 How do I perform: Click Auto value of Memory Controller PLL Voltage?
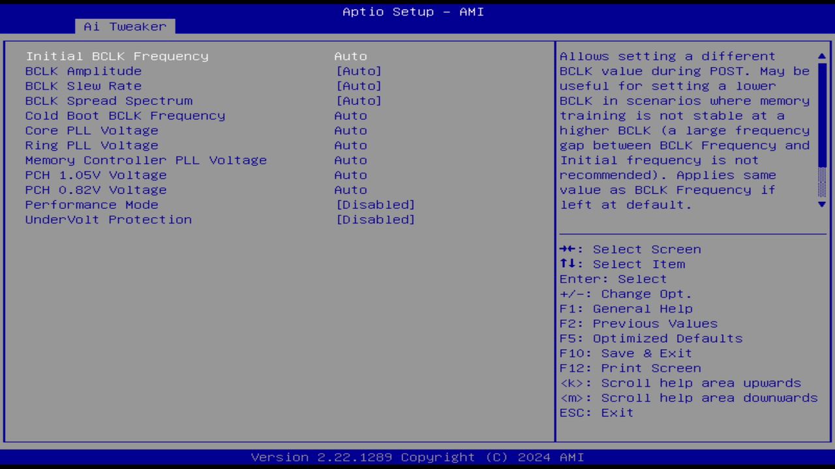[350, 160]
